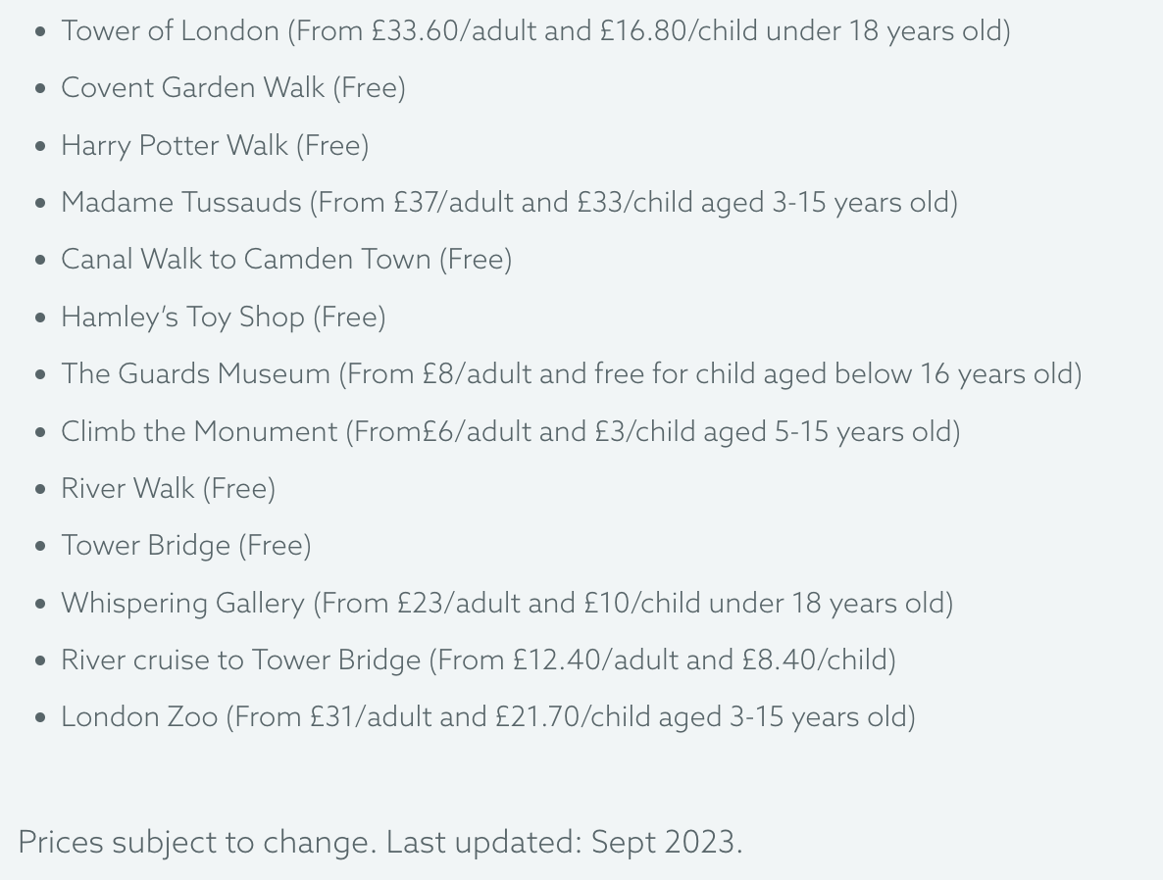Viewport: 1163px width, 880px height.
Task: Click the bullet beside Tower of London
Action: coord(41,32)
